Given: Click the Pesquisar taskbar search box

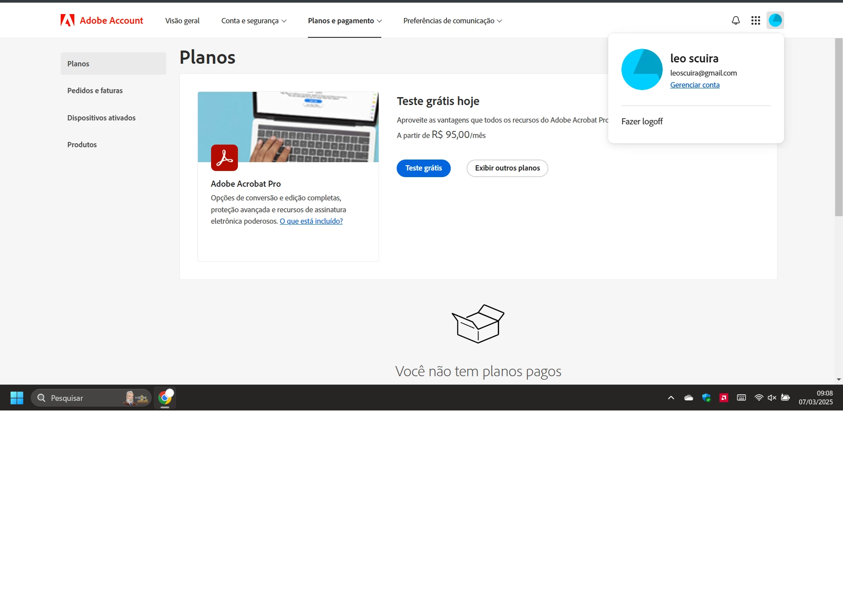Looking at the screenshot, I should 91,398.
